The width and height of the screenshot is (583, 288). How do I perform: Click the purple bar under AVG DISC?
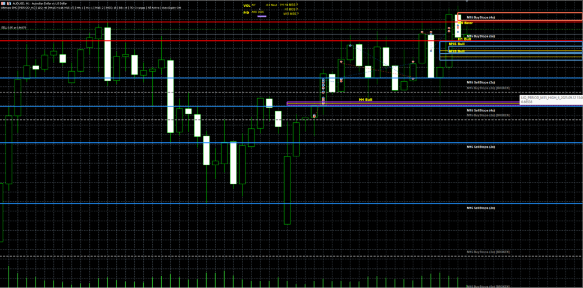coord(262,16)
